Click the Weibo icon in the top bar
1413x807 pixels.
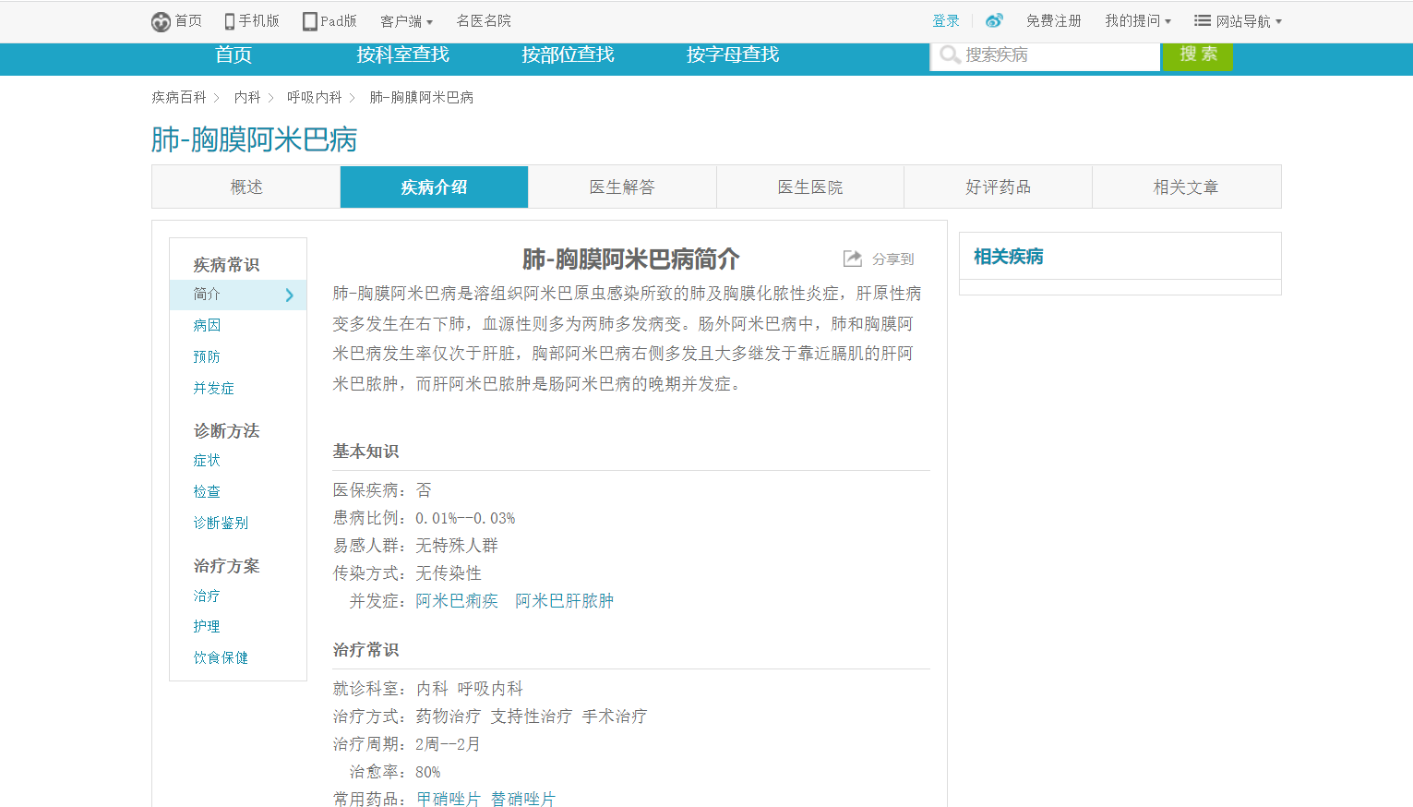coord(994,20)
